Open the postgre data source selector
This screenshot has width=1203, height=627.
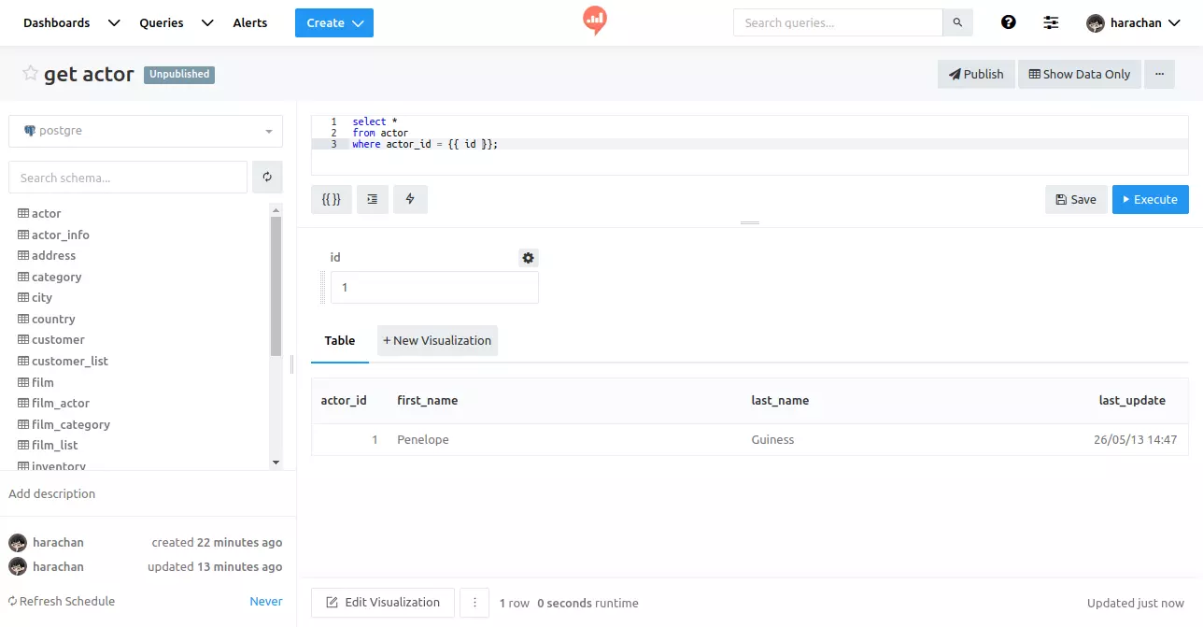145,131
